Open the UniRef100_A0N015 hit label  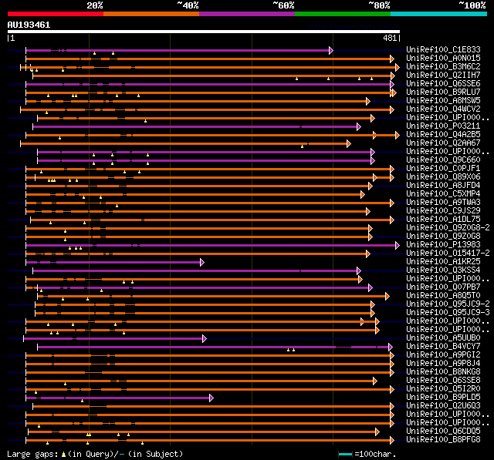coord(443,58)
